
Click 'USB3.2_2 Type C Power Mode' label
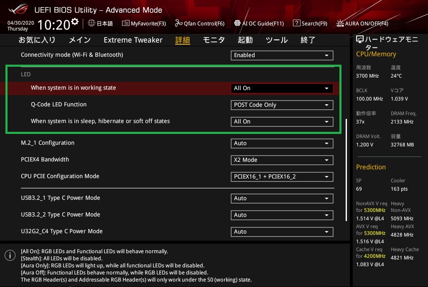[61, 214]
